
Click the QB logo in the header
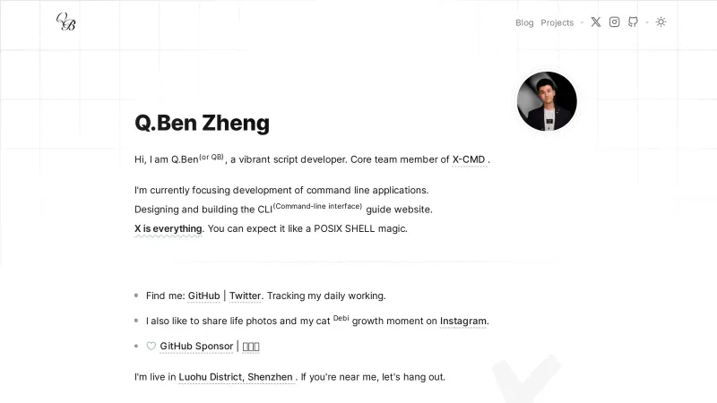point(65,21)
